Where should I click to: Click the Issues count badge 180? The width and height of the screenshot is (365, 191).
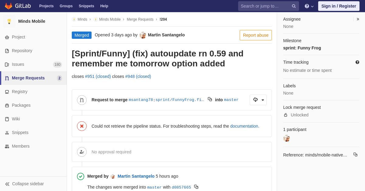(x=57, y=65)
